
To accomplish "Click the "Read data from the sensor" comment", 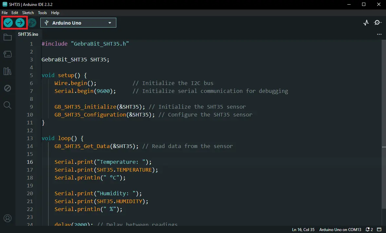I will click(x=187, y=146).
